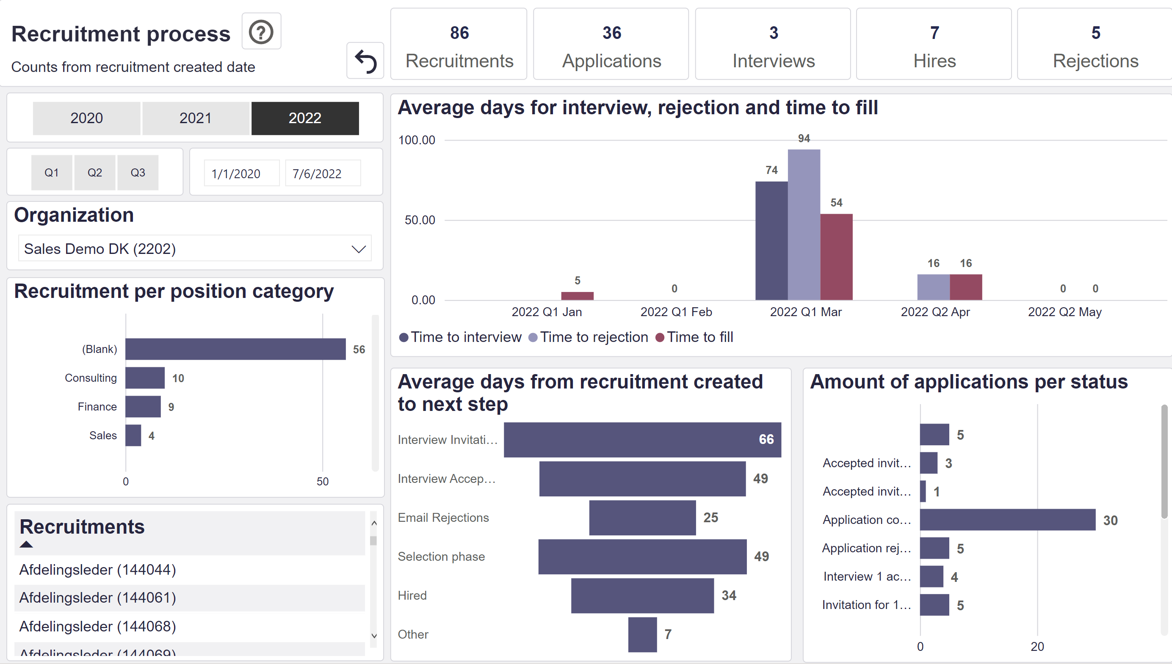
Task: Click the Time to interview legend marker
Action: click(x=403, y=337)
